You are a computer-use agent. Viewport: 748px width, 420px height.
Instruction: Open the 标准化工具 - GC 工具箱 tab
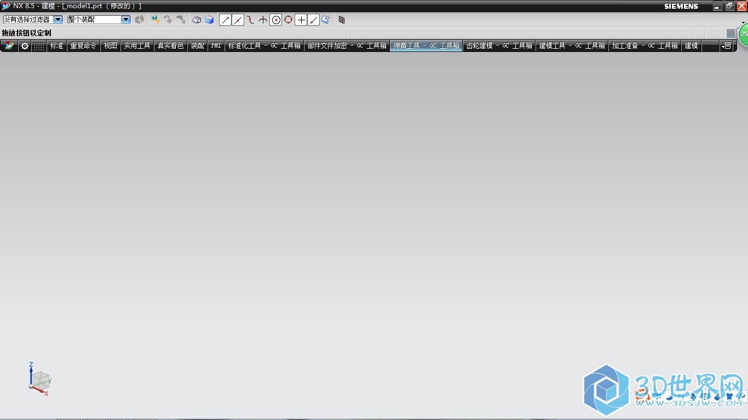click(264, 46)
